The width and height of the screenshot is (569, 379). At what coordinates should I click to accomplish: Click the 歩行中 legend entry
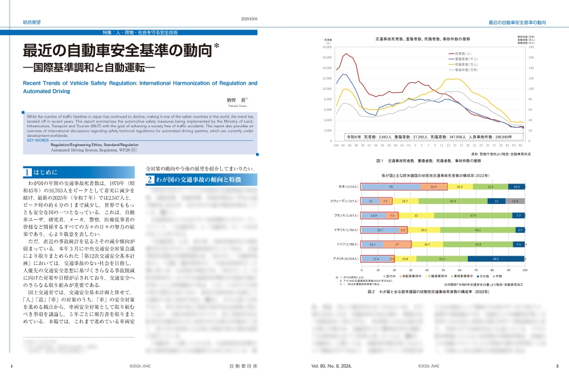pyautogui.click(x=389, y=276)
